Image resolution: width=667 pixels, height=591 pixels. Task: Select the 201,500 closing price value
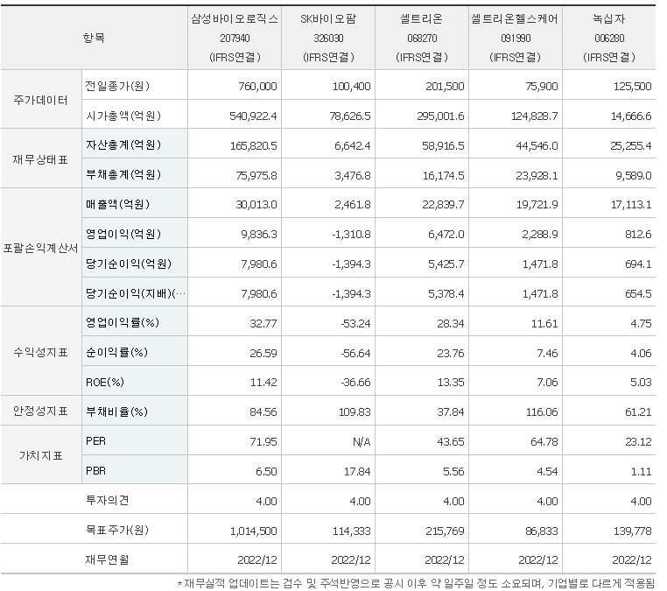(x=445, y=87)
